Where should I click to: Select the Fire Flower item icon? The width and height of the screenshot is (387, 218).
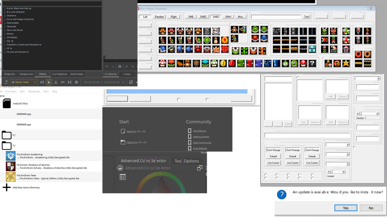click(171, 63)
